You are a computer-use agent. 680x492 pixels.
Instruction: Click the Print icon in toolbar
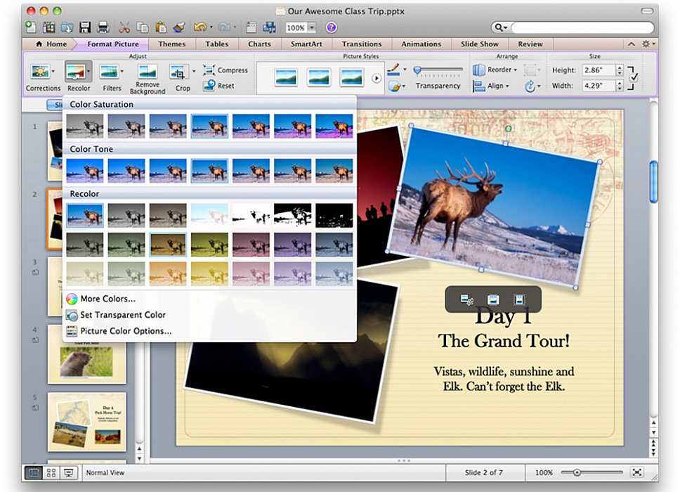pyautogui.click(x=103, y=27)
